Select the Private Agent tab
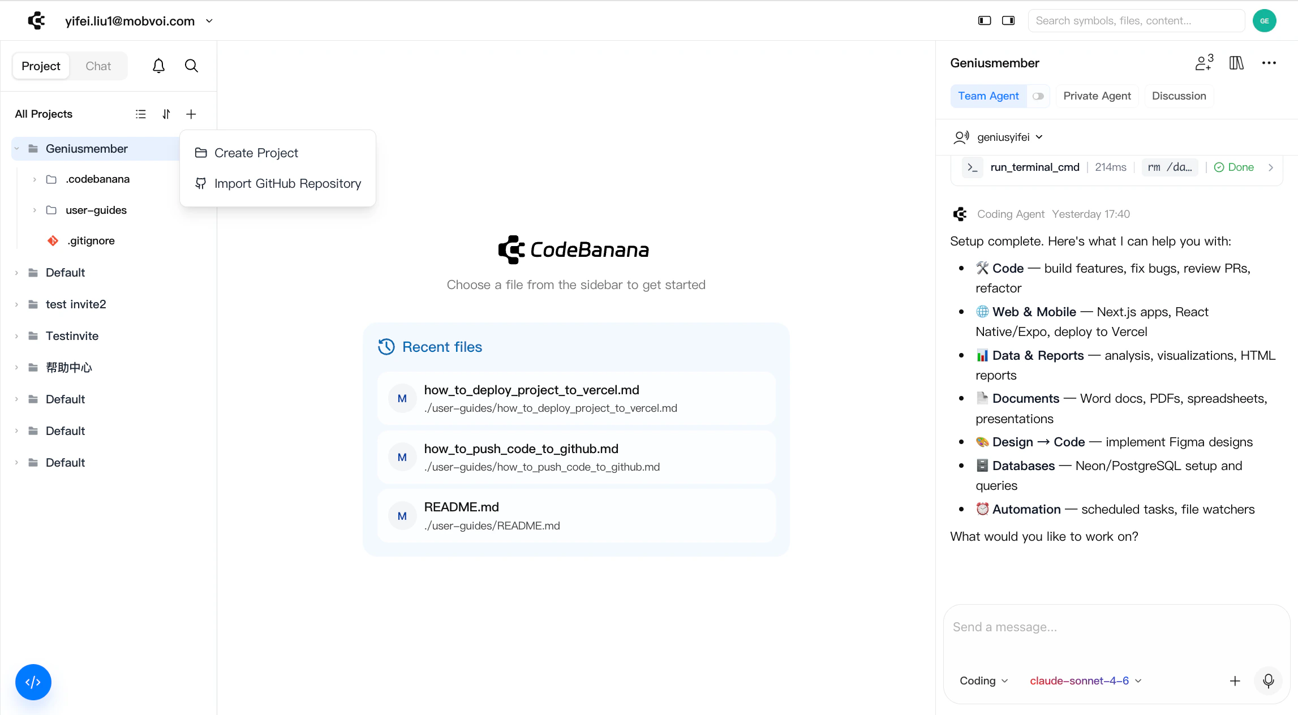This screenshot has width=1298, height=715. [1097, 96]
